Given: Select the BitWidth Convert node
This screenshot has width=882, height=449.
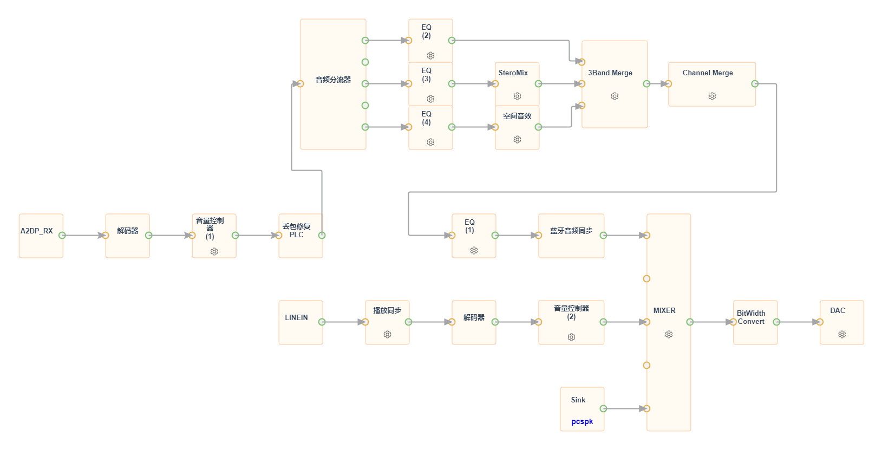Looking at the screenshot, I should [x=756, y=322].
